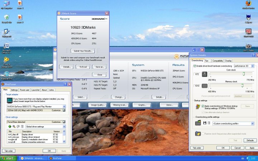This screenshot has width=258, height=161.
Task: Open Force constant performance level dropdown
Action: pos(253,96)
